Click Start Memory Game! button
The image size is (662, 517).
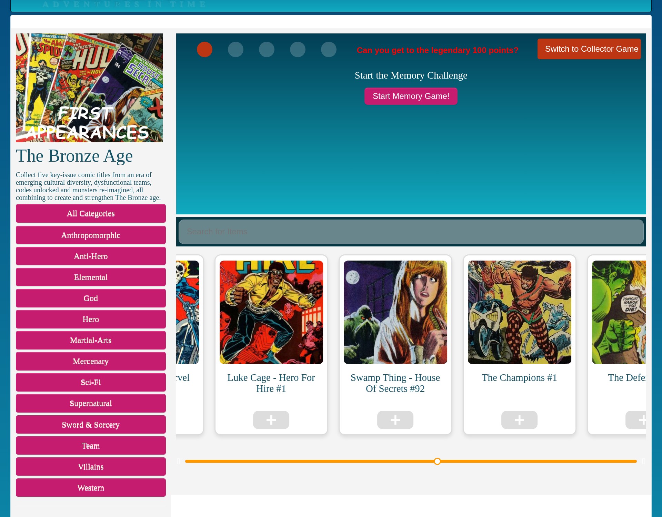[411, 96]
